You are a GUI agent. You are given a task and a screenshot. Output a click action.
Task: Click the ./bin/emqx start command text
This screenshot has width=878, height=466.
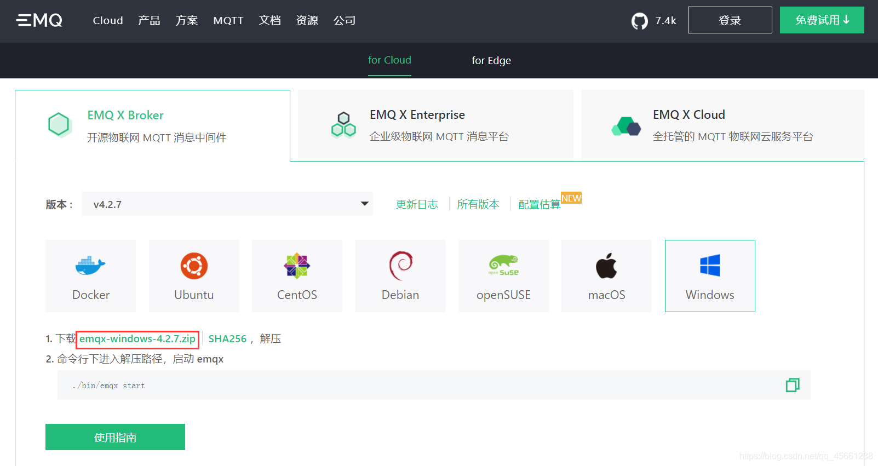click(108, 386)
